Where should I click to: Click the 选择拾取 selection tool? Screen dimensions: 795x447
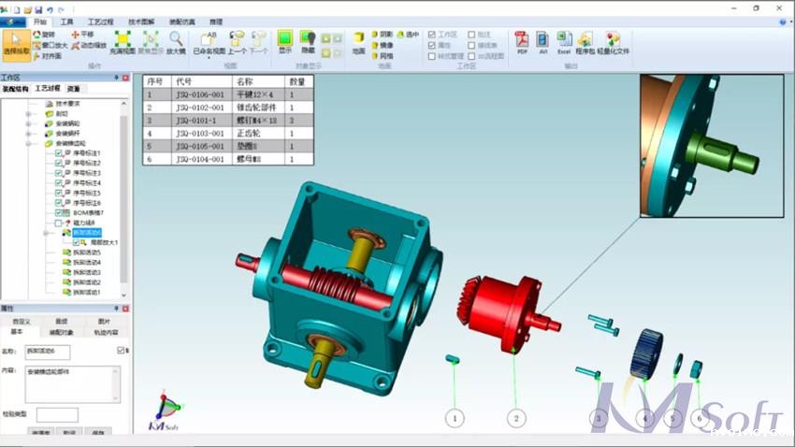click(17, 43)
